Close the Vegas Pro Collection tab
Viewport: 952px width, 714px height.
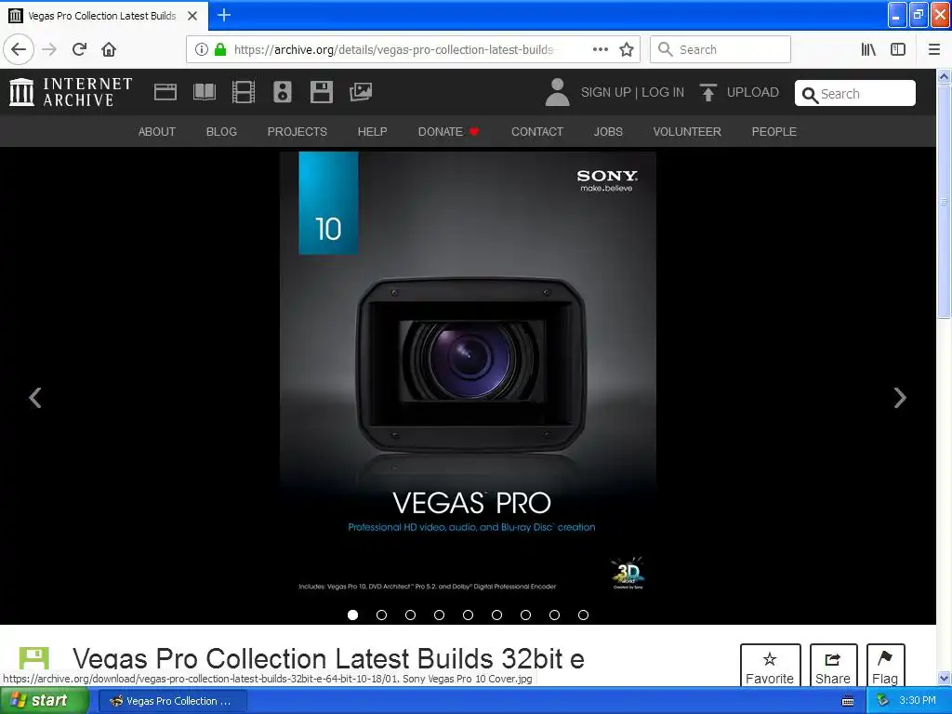pos(192,16)
